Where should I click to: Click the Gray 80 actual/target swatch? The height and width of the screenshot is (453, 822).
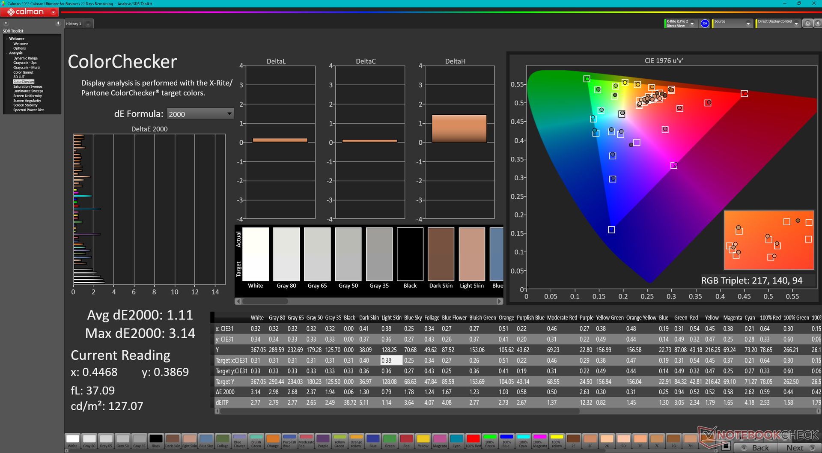[x=286, y=254]
